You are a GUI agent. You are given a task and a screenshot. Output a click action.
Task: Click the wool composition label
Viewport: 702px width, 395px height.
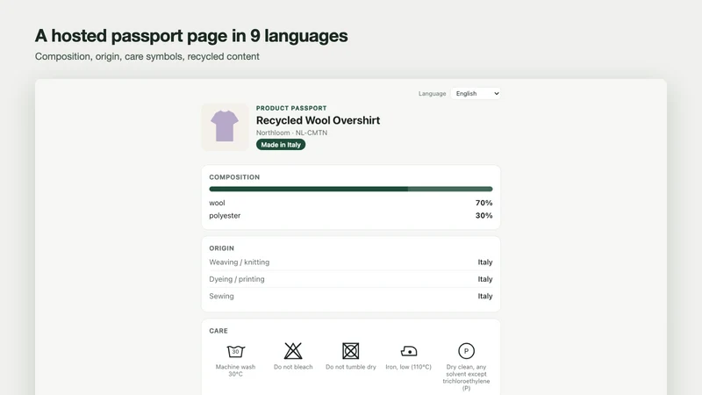tap(217, 203)
